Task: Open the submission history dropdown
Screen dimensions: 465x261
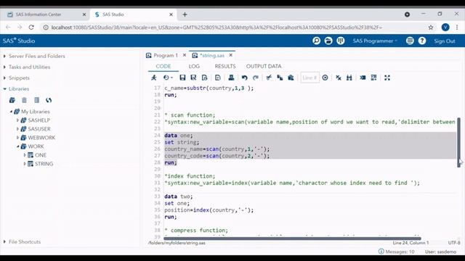Action: [168, 78]
